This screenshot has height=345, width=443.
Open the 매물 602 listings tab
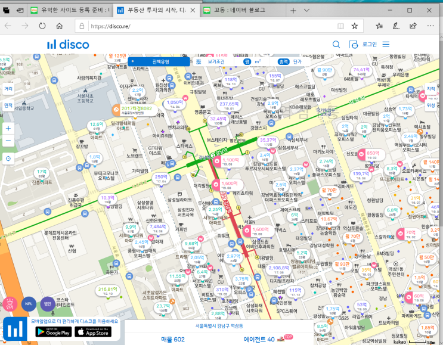click(x=173, y=340)
